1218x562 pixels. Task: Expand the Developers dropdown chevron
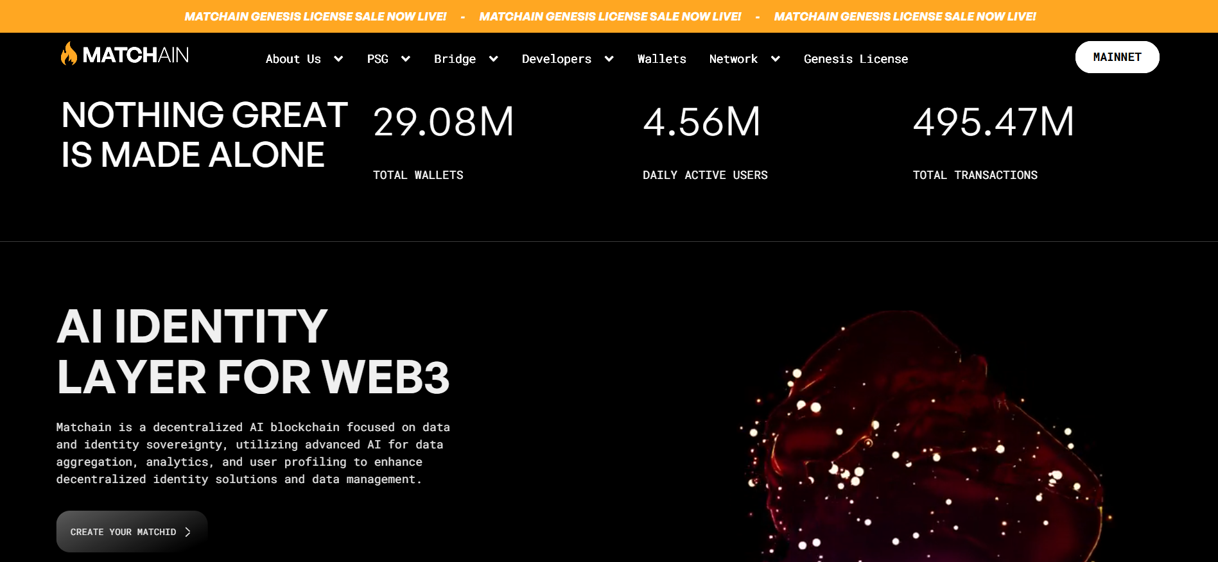(x=609, y=59)
